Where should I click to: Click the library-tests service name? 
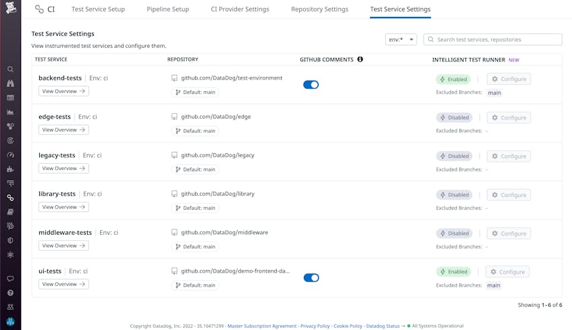[x=57, y=194]
